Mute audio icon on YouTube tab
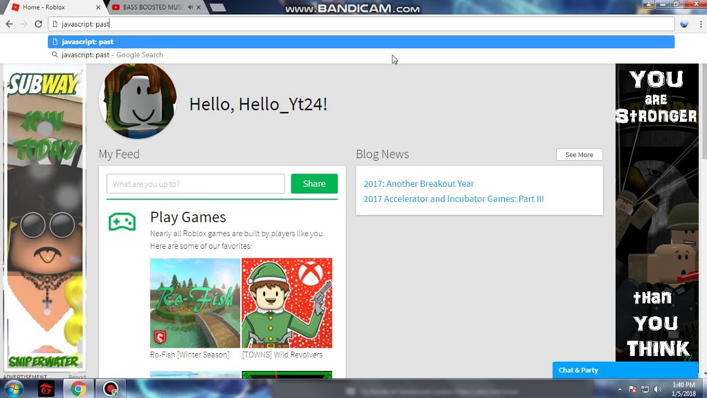The height and width of the screenshot is (398, 707). (x=190, y=7)
